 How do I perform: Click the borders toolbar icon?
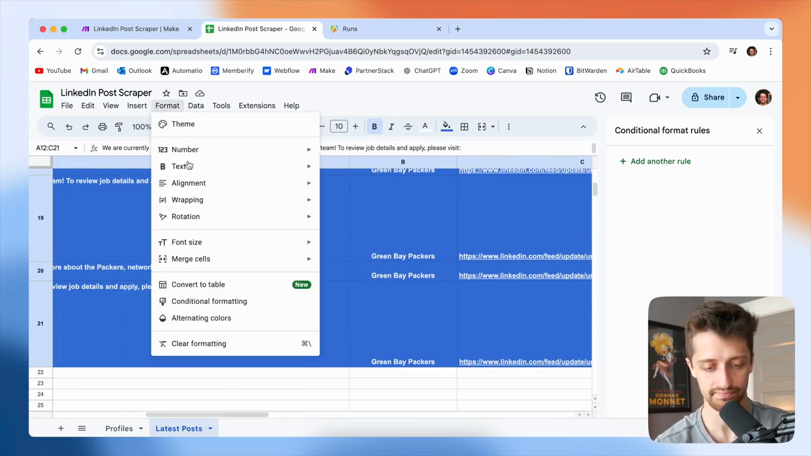[x=464, y=127]
